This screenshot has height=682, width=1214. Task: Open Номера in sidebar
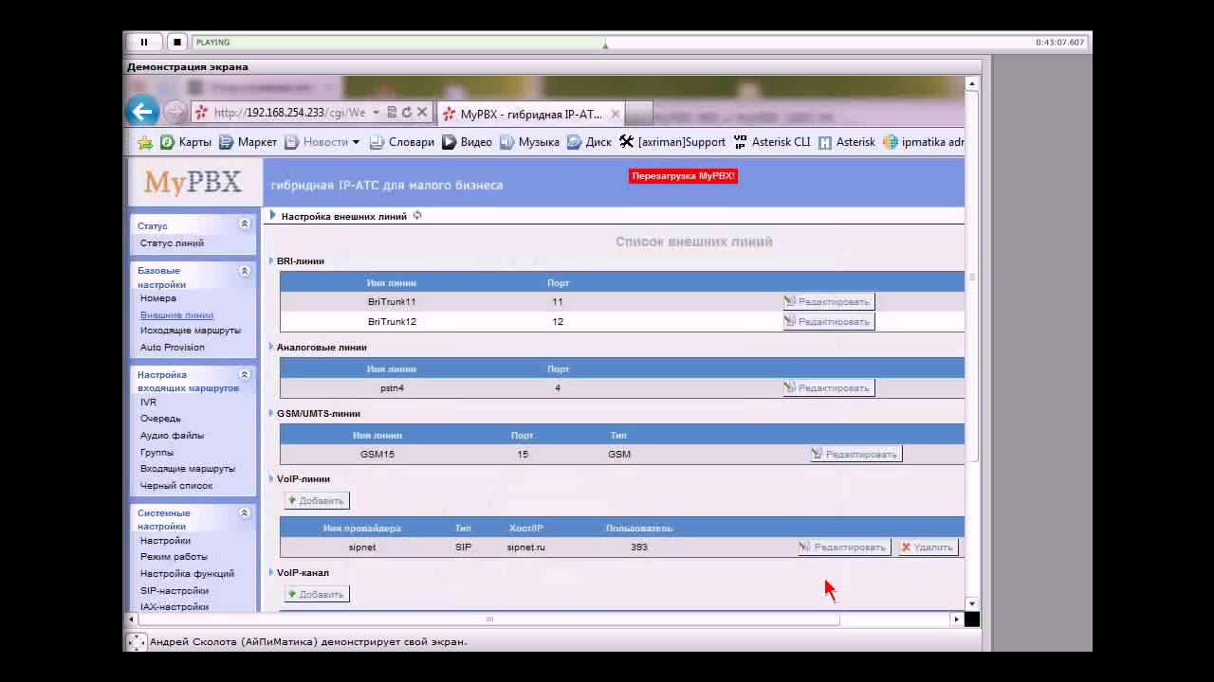[158, 298]
